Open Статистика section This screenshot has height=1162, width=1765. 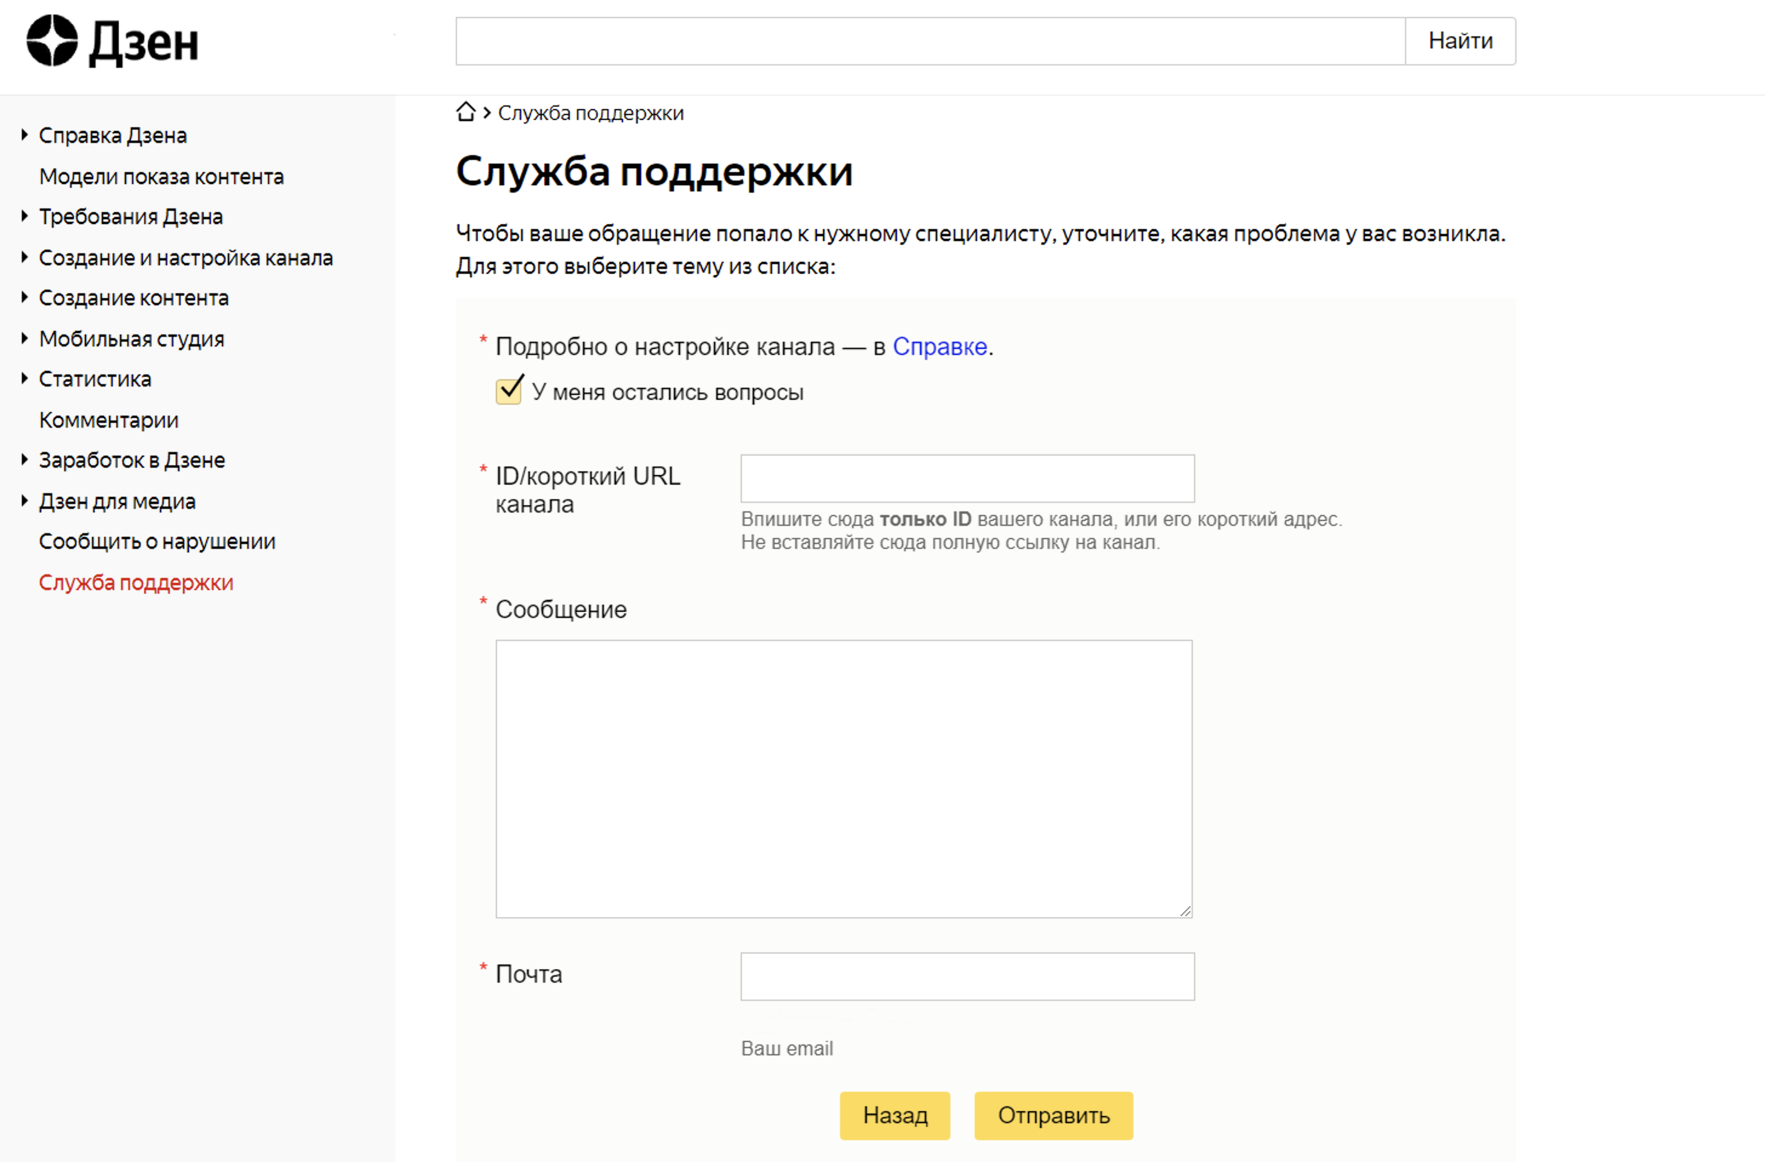click(x=95, y=379)
